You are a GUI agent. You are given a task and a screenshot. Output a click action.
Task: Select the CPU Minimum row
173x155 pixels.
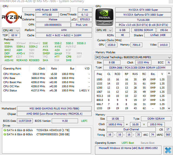click(x=46, y=74)
